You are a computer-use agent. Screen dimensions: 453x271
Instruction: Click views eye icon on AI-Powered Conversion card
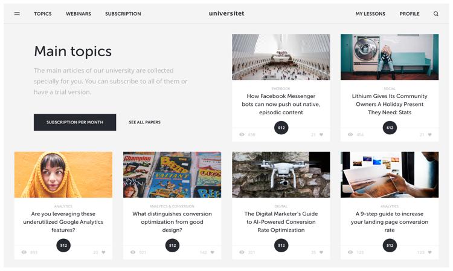[x=242, y=252]
